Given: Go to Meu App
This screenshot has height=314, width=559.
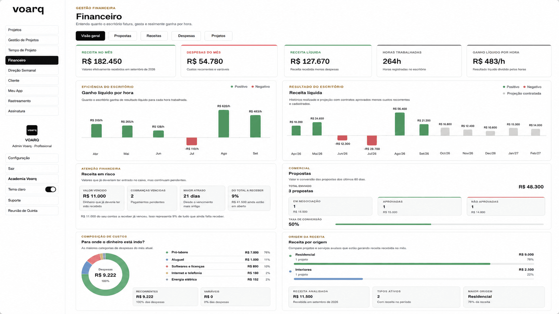Looking at the screenshot, I should pos(32,91).
